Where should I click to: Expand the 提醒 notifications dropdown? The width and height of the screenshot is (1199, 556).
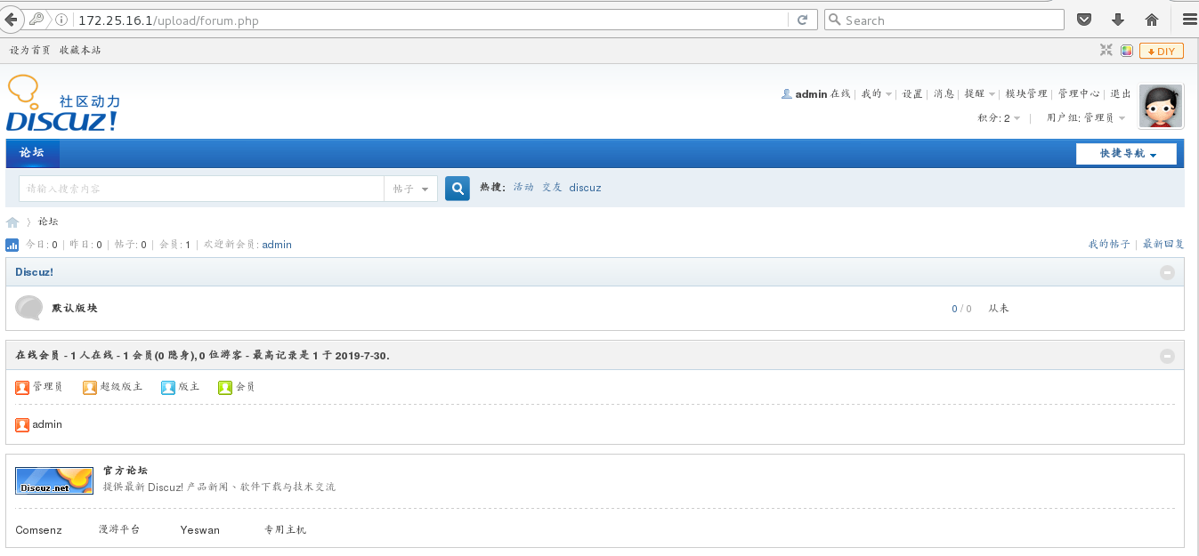pos(980,93)
